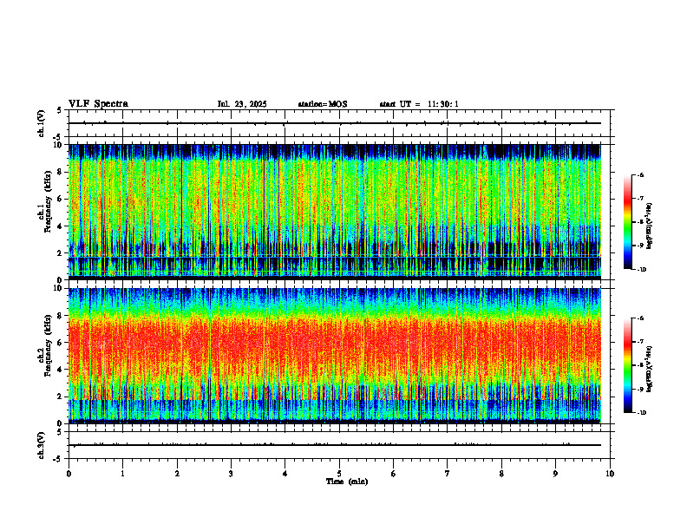Viewport: 687px width, 531px height.
Task: Click the "Time (min)" axis label
Action: [x=347, y=482]
